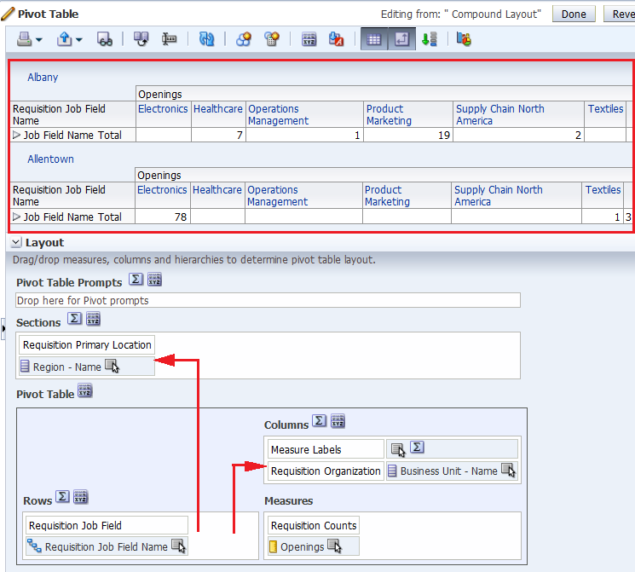The height and width of the screenshot is (572, 635).
Task: Click Operations Management link in Albany table
Action: coord(278,114)
